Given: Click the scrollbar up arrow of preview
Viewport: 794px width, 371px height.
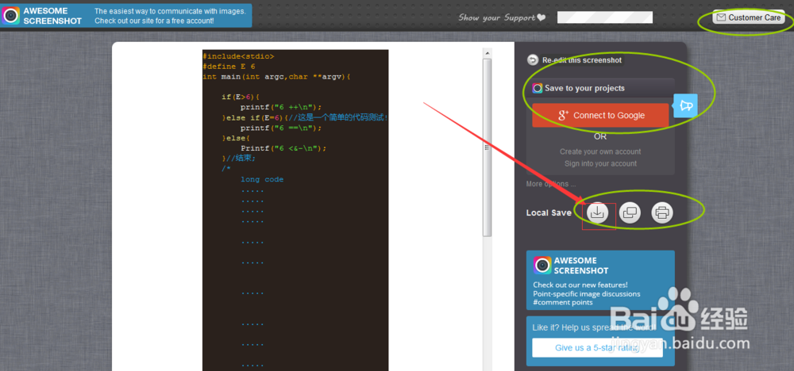Looking at the screenshot, I should [488, 52].
